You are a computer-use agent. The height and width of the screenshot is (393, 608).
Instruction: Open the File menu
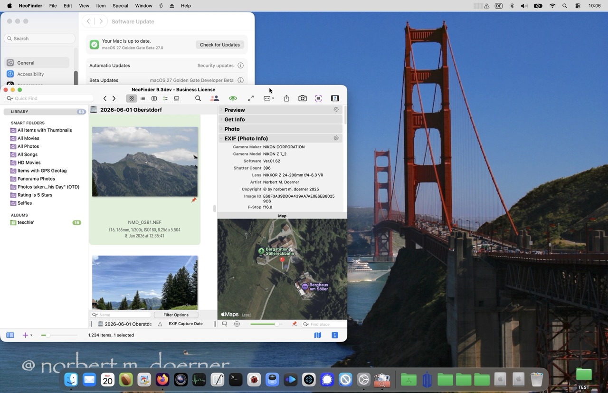[53, 6]
